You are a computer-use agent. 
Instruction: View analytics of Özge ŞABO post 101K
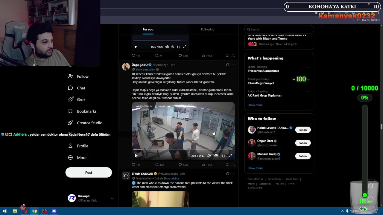click(x=207, y=165)
